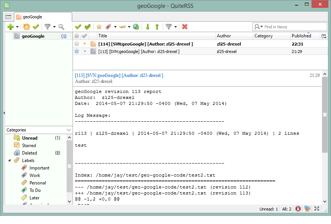Open the search options magnifier dropdown
Image resolution: width=331 pixels, height=224 pixels.
pyautogui.click(x=258, y=27)
